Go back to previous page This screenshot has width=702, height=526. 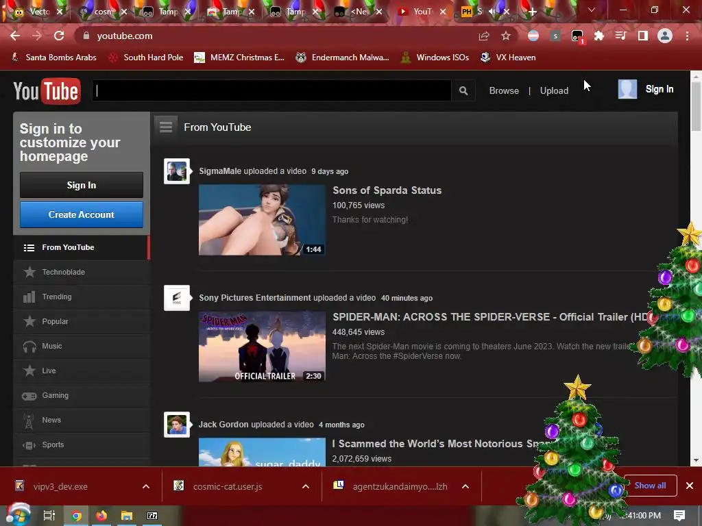click(15, 36)
